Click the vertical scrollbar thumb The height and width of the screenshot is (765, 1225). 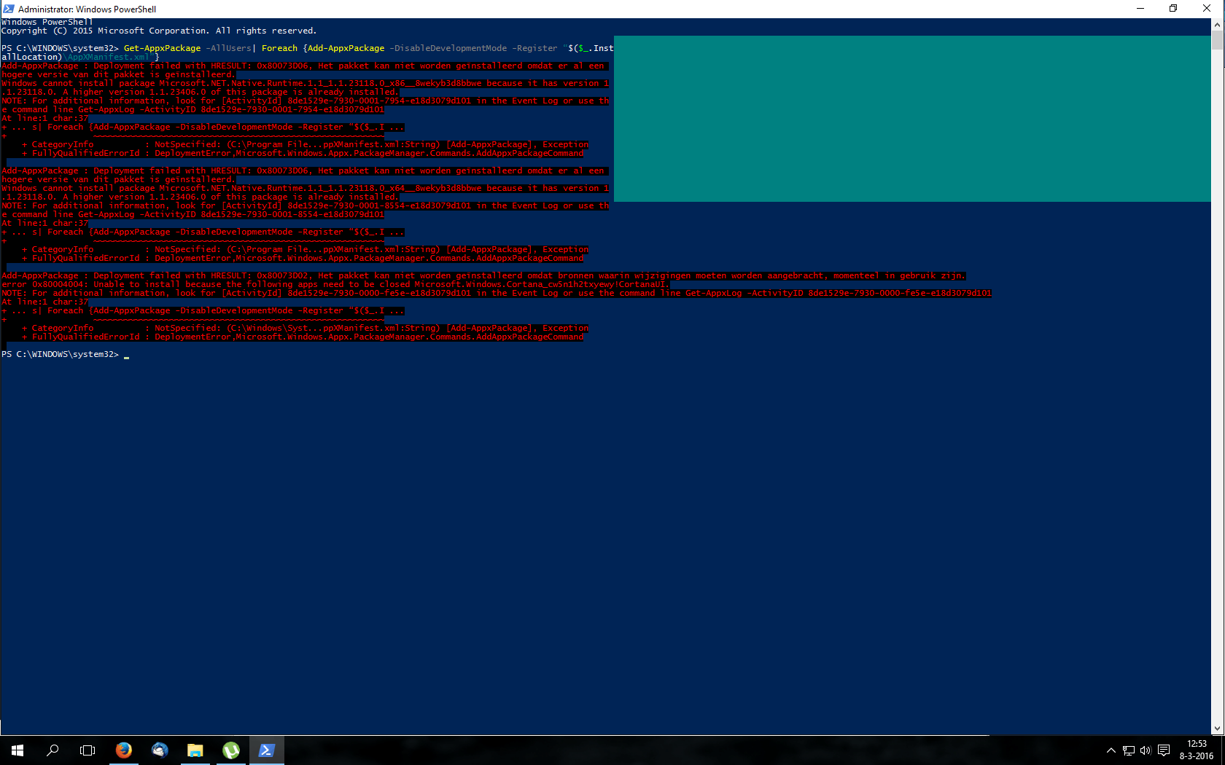1217,40
